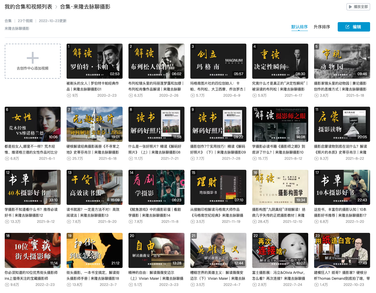Click the breadcrumb chevron after 我的合集和视频列表
376x293 pixels.
tap(56, 7)
